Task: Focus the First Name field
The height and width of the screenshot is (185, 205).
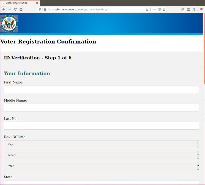Action: tap(101, 89)
